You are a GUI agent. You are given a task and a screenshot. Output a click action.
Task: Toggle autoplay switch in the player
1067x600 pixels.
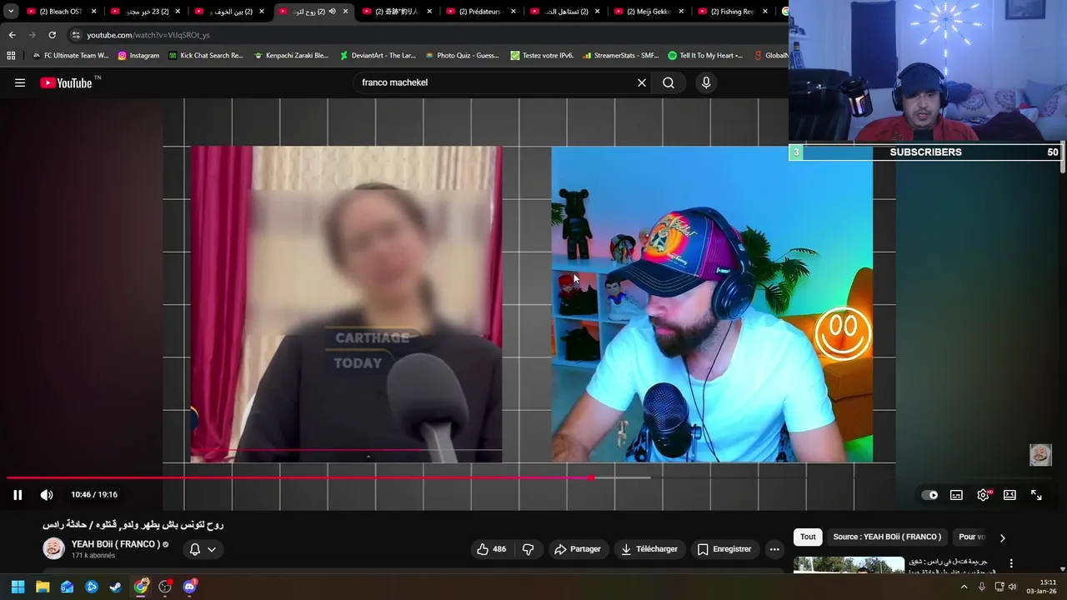tap(929, 495)
